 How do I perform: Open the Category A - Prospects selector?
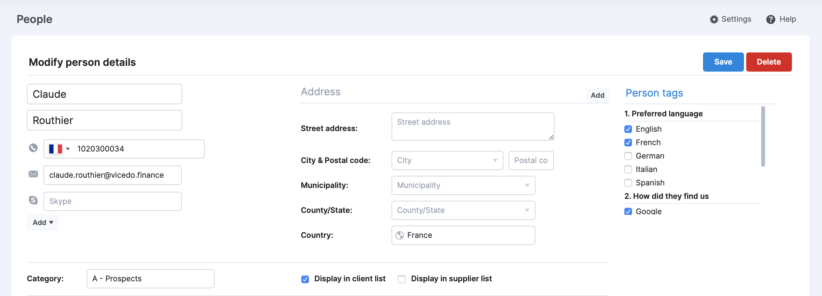pos(150,279)
